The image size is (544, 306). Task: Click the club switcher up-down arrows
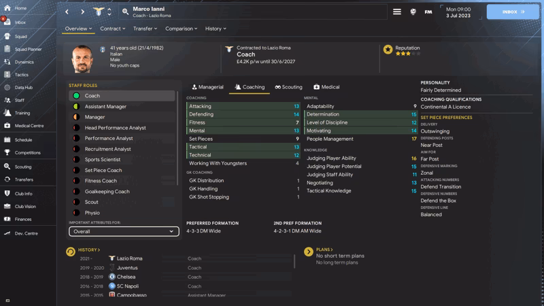pyautogui.click(x=109, y=12)
